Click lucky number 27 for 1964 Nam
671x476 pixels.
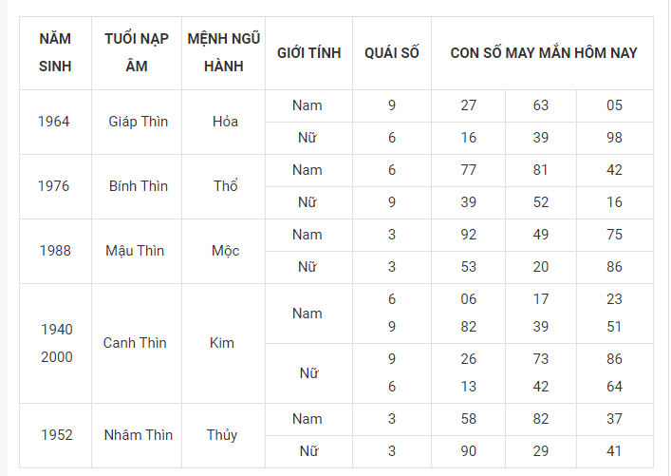469,105
